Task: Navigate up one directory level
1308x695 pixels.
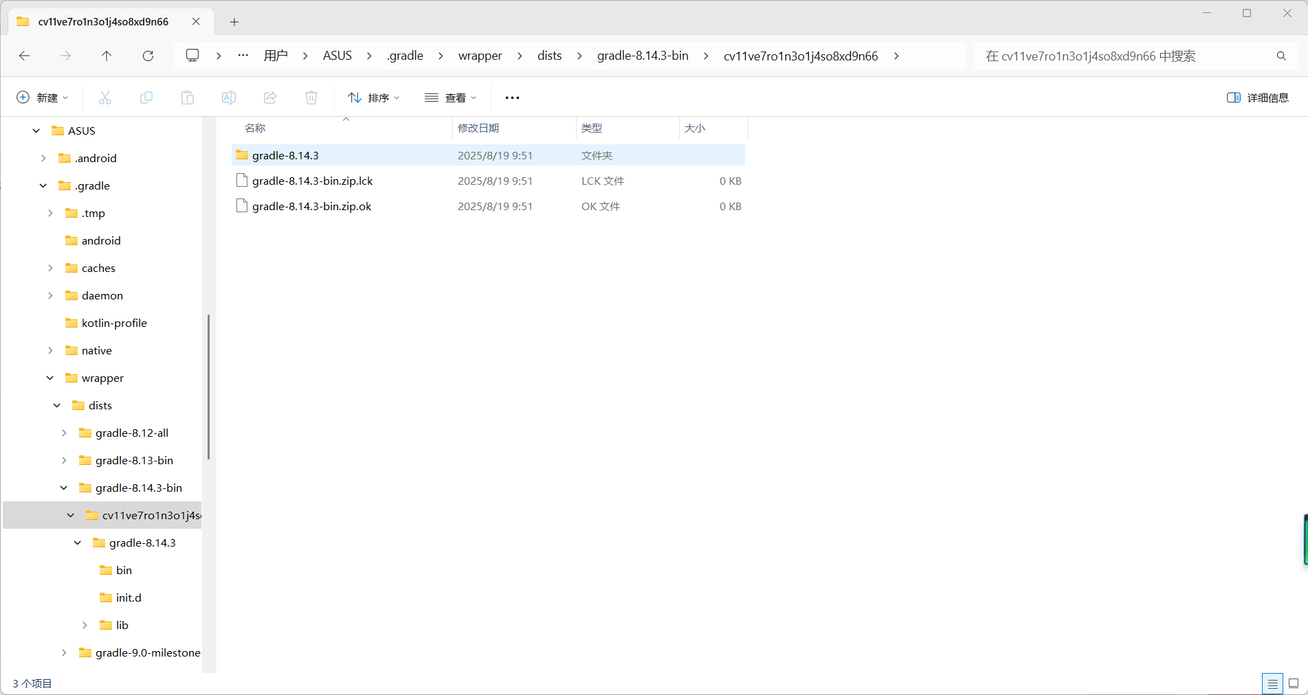Action: point(107,56)
